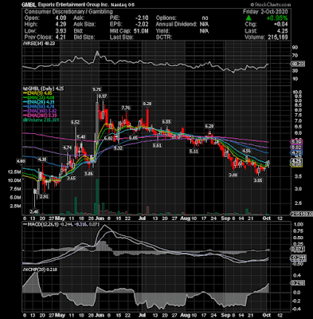Click the MACD(12,26,9) indicator label
Image resolution: width=313 pixels, height=319 pixels.
pos(42,225)
